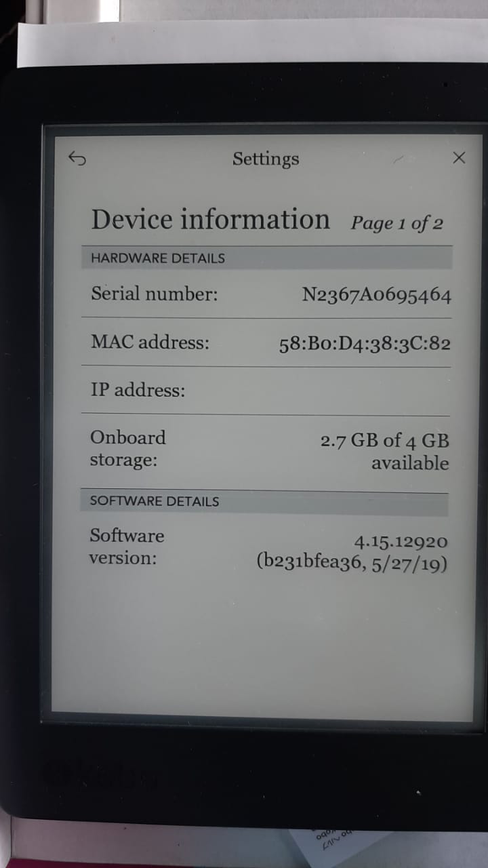The width and height of the screenshot is (488, 868).
Task: Select build string b231bfea36, 5/27/19
Action: (x=352, y=563)
